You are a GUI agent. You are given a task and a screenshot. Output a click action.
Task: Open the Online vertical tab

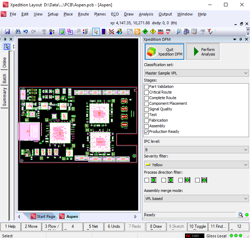pyautogui.click(x=5, y=62)
